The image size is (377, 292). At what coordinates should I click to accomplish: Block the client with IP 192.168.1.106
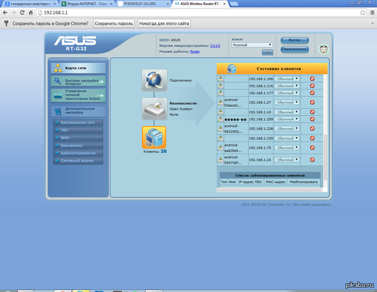pos(312,79)
